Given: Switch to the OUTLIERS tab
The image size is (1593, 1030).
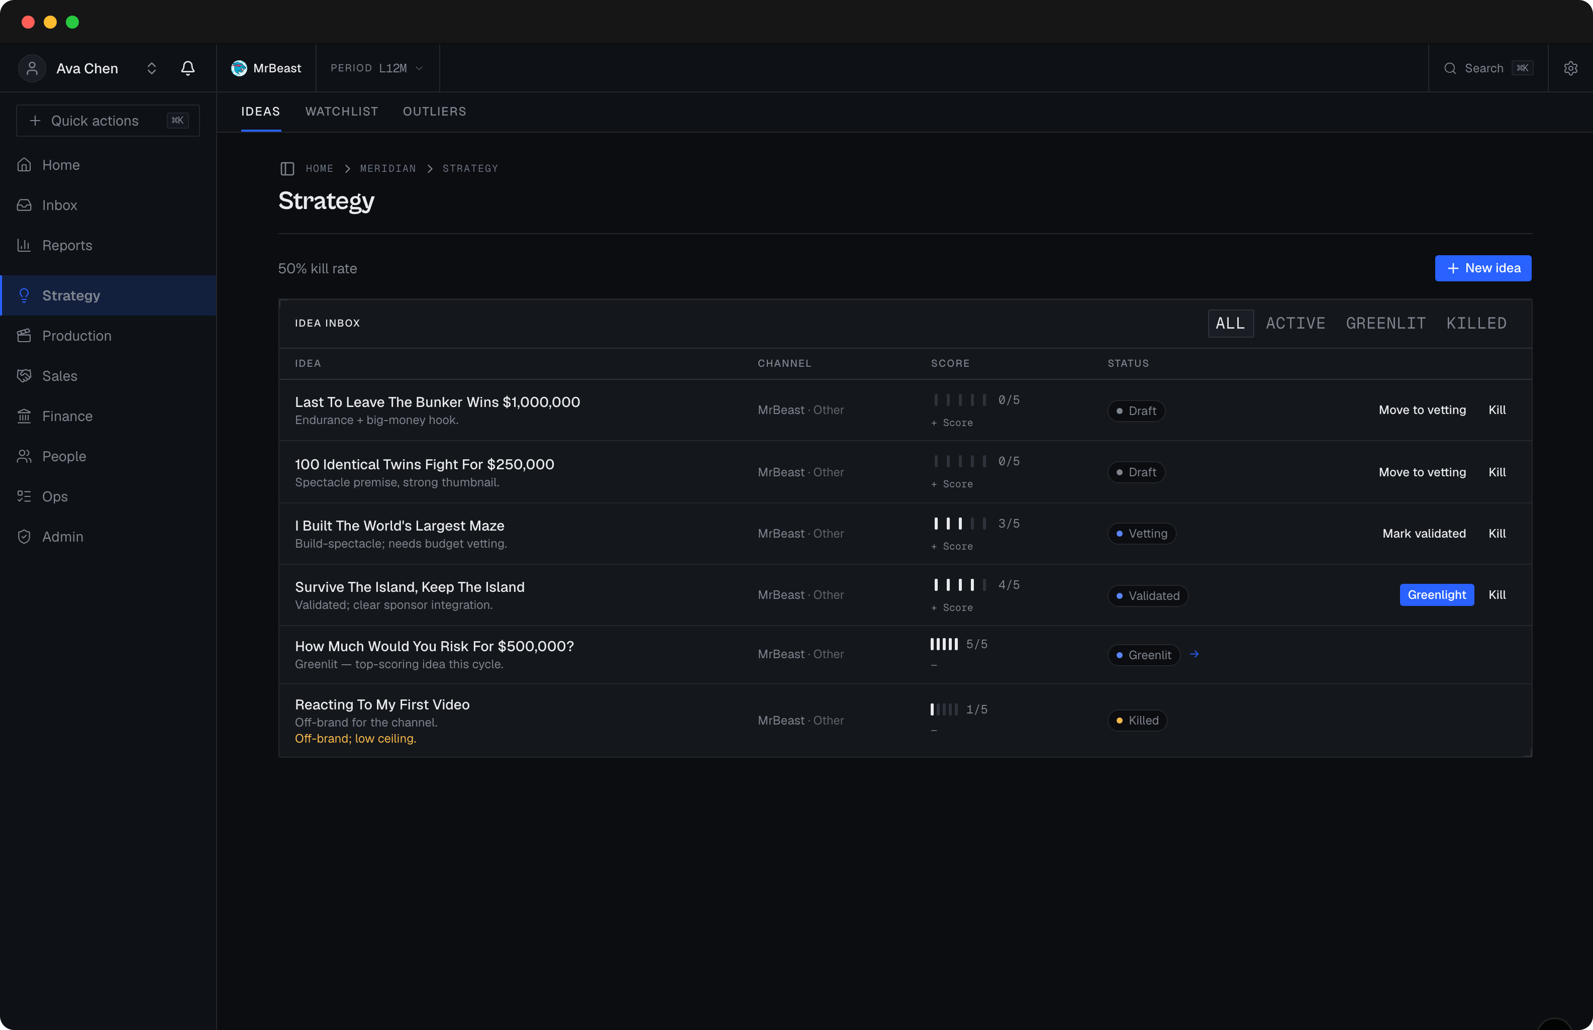Looking at the screenshot, I should pos(435,112).
